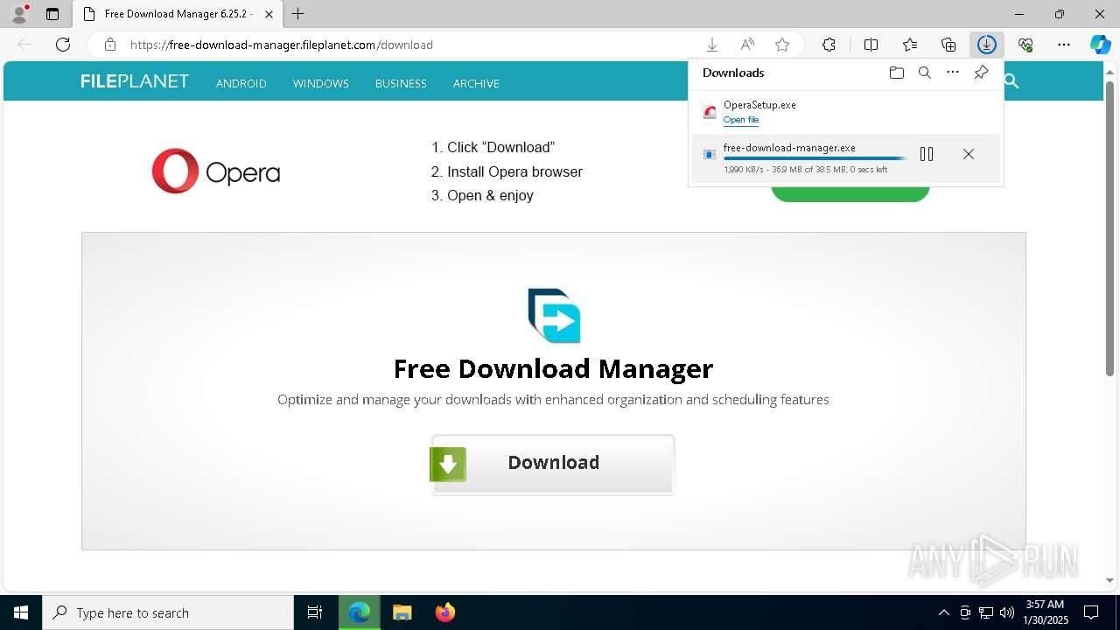Click the page vertical scrollbar thumb
This screenshot has width=1120, height=630.
(1109, 227)
